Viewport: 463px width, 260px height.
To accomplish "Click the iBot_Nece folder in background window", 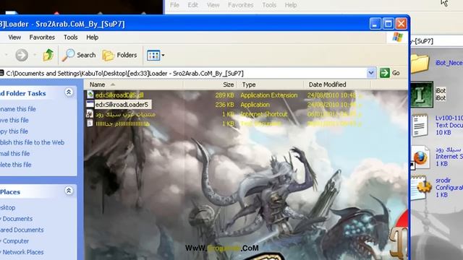I will pos(420,64).
